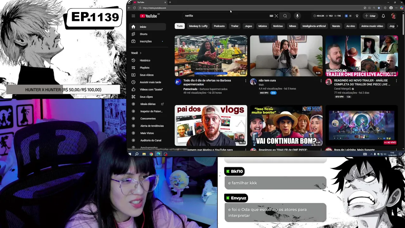Open the taskbar search icon
The height and width of the screenshot is (228, 405).
tap(137, 154)
